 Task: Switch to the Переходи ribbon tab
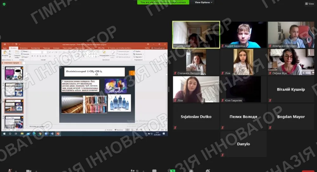47,48
